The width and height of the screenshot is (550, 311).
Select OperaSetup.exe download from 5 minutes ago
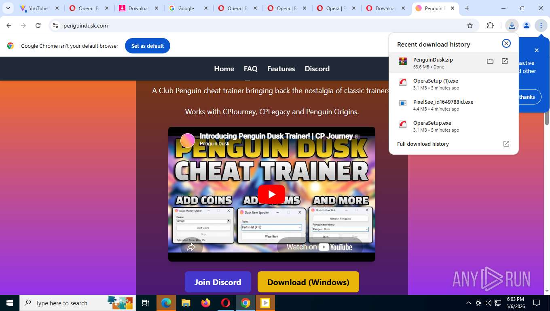coord(453,126)
